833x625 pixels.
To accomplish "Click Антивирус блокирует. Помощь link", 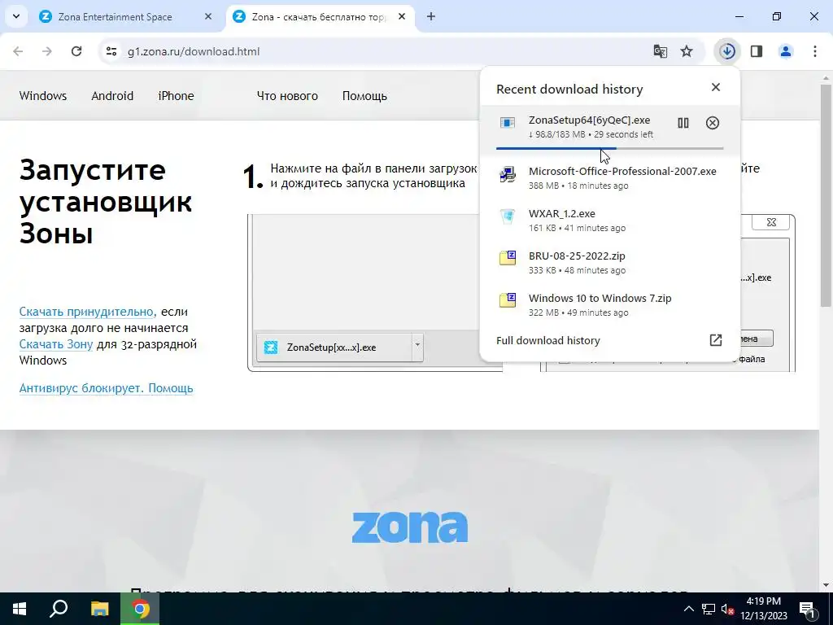I will coord(107,388).
